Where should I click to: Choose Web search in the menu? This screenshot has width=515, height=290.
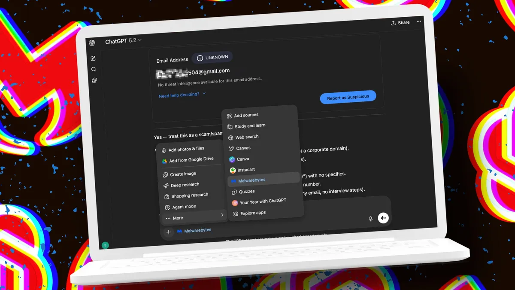[x=246, y=137]
